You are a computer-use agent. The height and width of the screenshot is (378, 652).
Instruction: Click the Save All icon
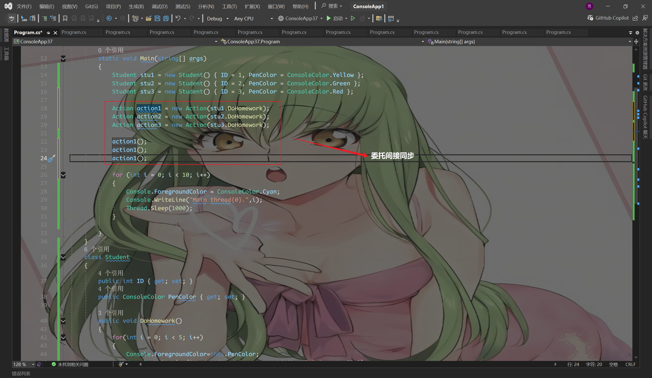pyautogui.click(x=166, y=18)
